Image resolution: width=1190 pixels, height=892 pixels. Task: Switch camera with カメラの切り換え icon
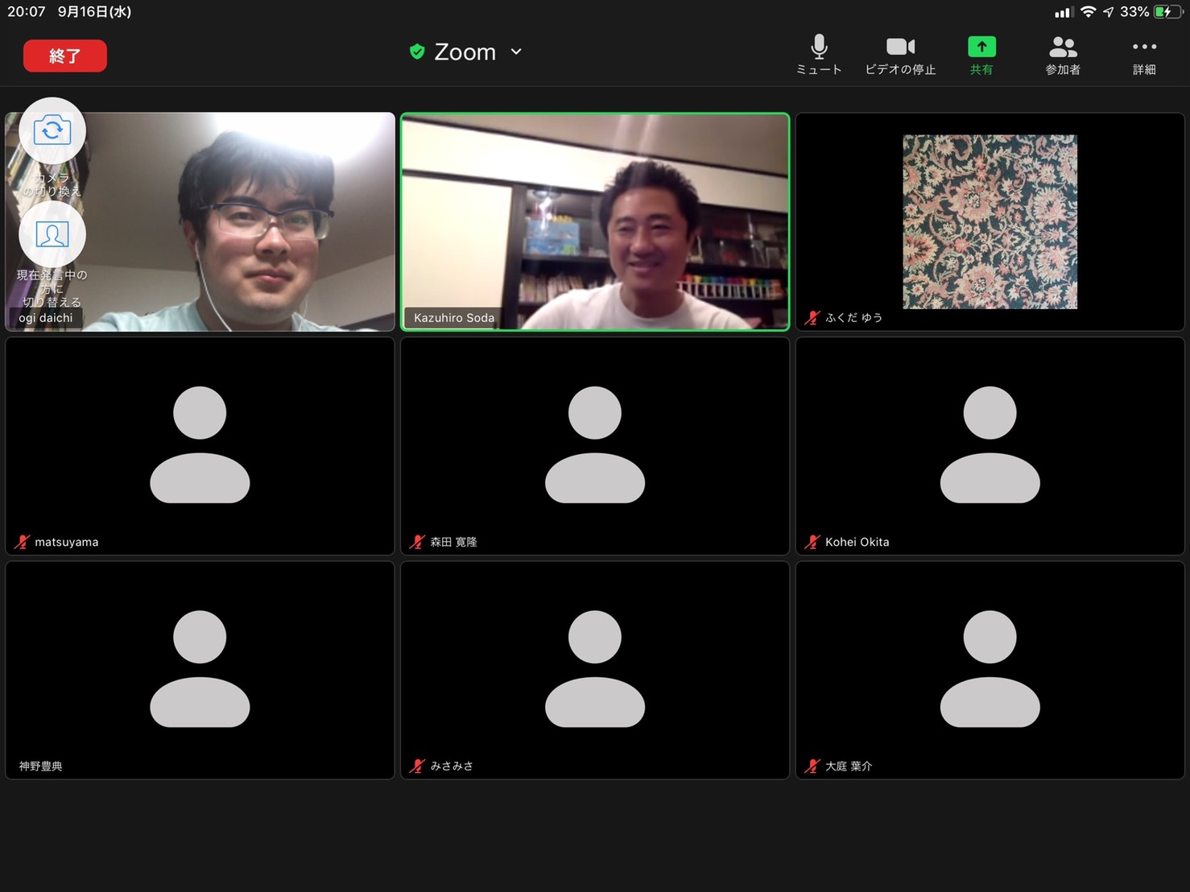[x=52, y=130]
